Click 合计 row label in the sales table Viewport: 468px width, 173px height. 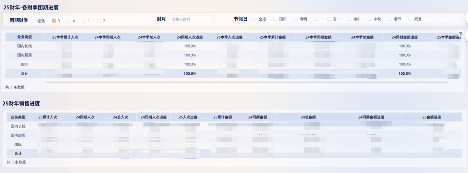[x=18, y=153]
